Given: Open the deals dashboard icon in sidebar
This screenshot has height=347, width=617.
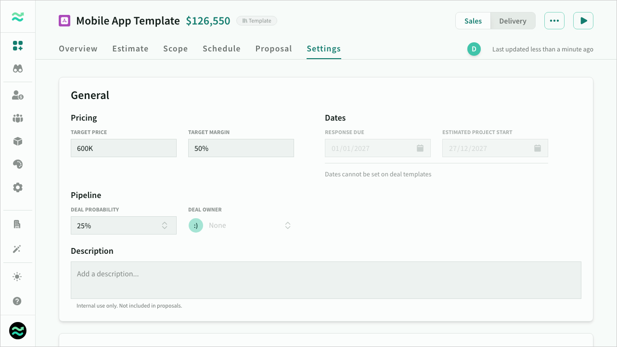Looking at the screenshot, I should coord(17,46).
